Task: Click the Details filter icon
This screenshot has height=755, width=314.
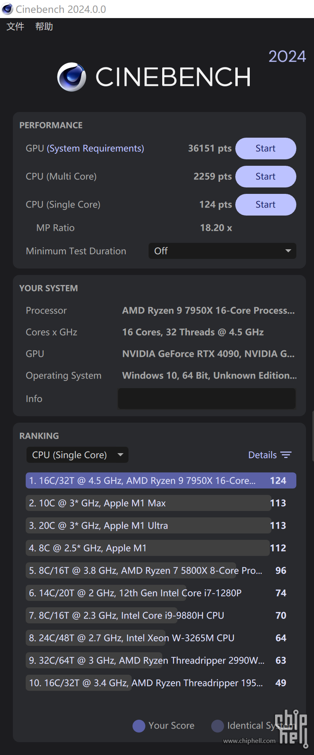Action: [286, 455]
